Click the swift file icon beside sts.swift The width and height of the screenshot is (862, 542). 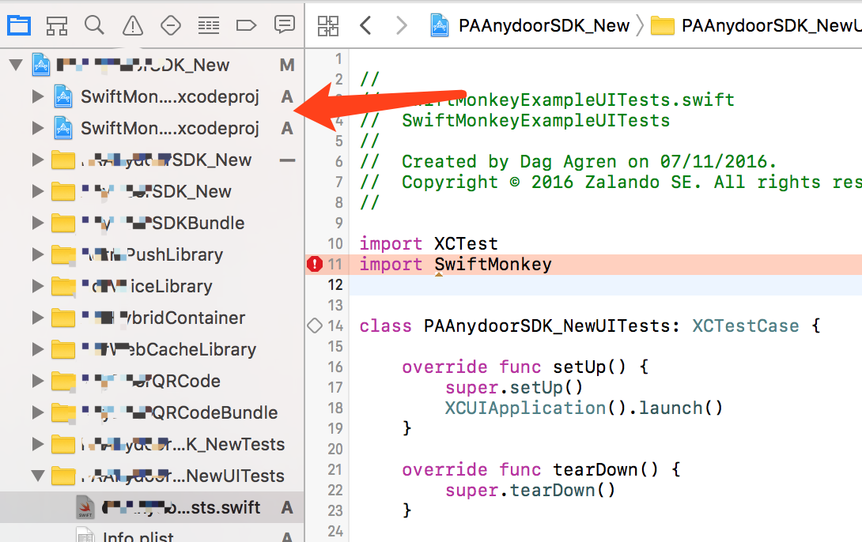pos(85,507)
